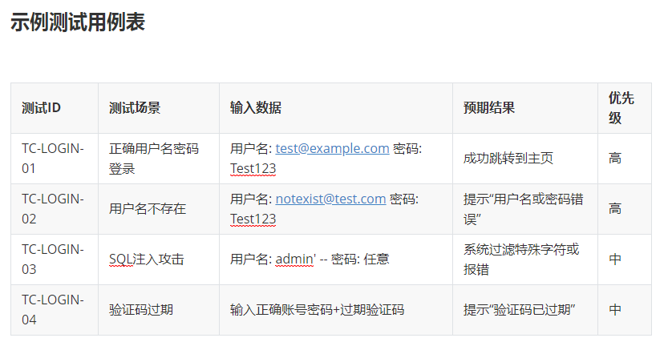This screenshot has width=668, height=350.
Task: Click the 验证码过期 scenario cell
Action: coord(159,310)
